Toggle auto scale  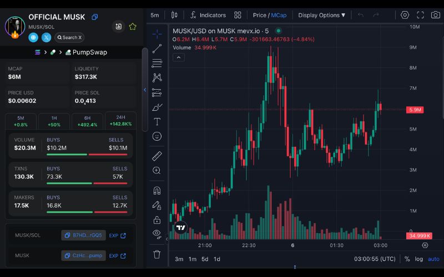(x=433, y=259)
